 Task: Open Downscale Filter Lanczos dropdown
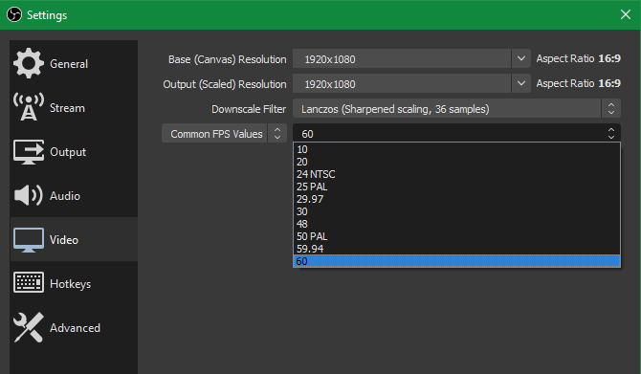click(x=456, y=109)
